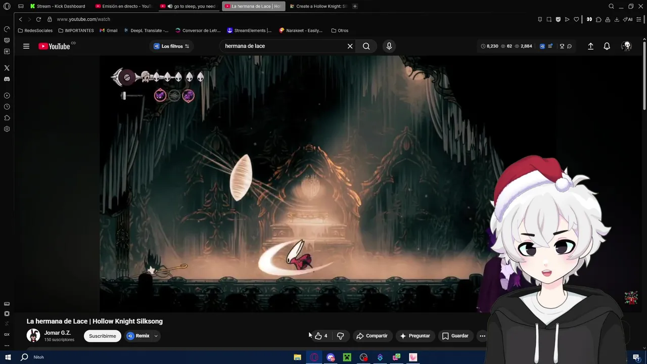
Task: Click the 8,230 stat in vidIQ bar
Action: (489, 46)
